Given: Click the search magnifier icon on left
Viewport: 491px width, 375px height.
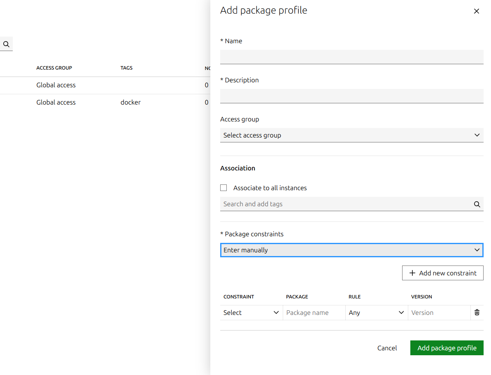Looking at the screenshot, I should [6, 44].
